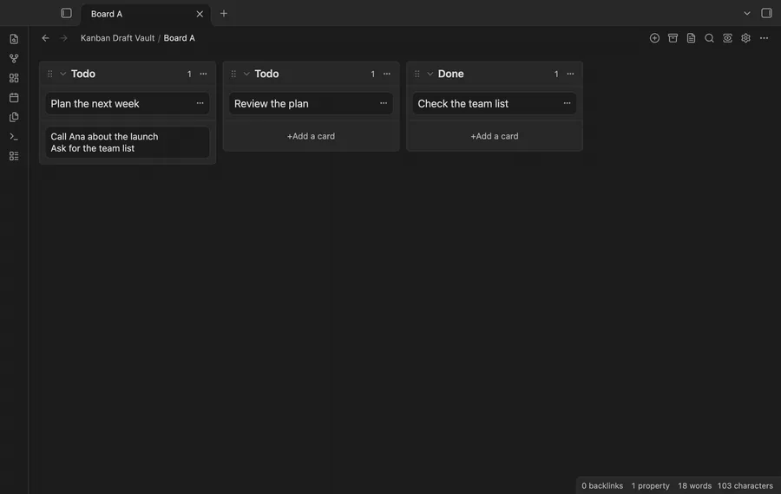
Task: Grab second Todo list drag handle
Action: click(x=233, y=74)
